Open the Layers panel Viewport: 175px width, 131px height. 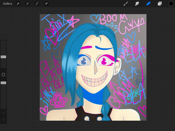tap(160, 4)
